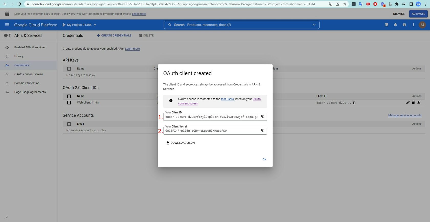Edit the Web client 1 n8n OAuth client
Viewport: 430px width, 222px height.
[x=408, y=102]
